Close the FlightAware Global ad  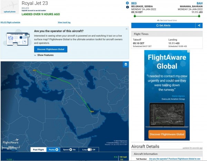coord(188,52)
